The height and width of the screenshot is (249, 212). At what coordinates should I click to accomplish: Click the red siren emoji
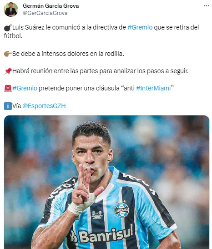pos(8,89)
